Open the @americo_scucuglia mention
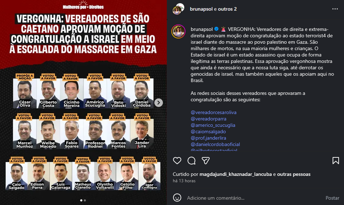Screen dimensions: 344x205 (x=213, y=125)
